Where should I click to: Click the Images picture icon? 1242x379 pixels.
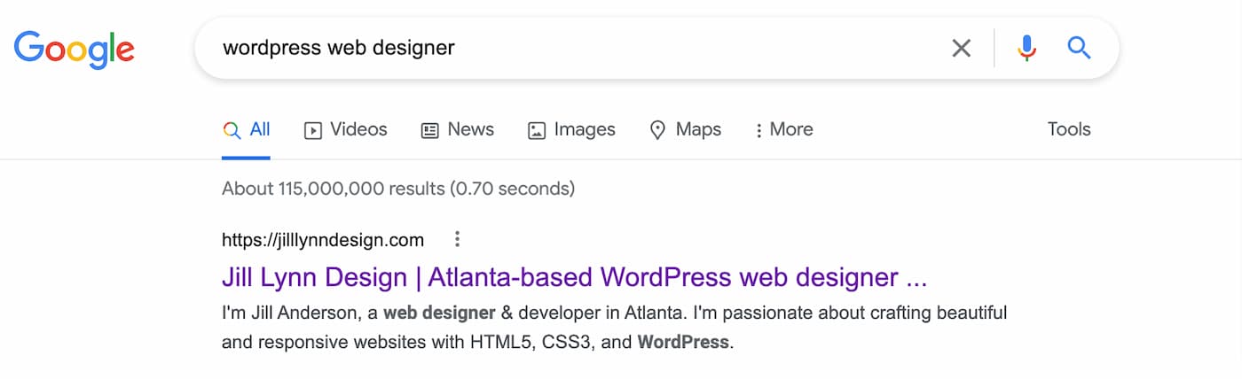click(537, 131)
